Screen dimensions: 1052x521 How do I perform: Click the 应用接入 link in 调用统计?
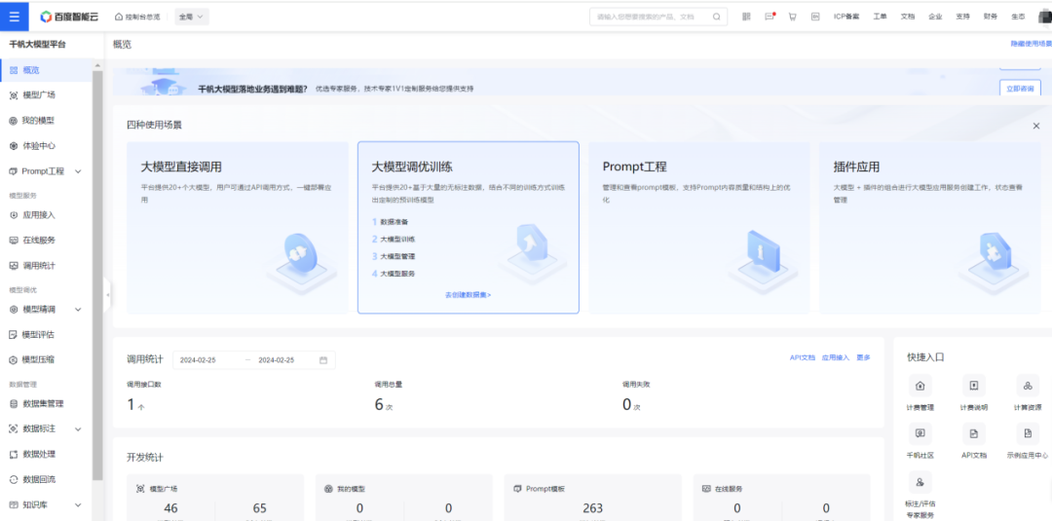(x=836, y=357)
